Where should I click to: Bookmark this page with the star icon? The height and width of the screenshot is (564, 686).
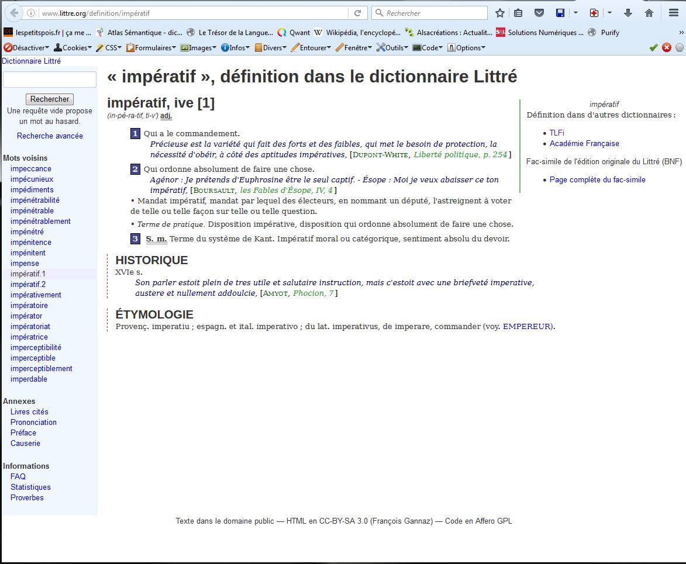click(x=500, y=13)
